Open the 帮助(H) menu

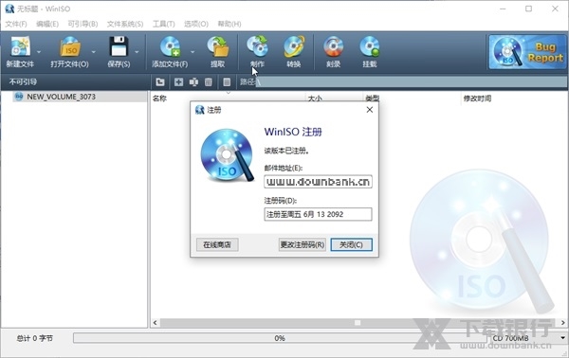point(229,24)
